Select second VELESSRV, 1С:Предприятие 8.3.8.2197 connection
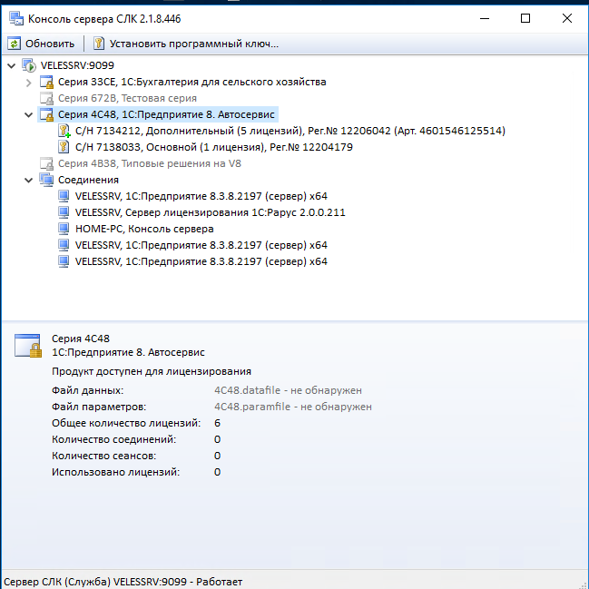Screen dimensions: 589x589 (201, 245)
